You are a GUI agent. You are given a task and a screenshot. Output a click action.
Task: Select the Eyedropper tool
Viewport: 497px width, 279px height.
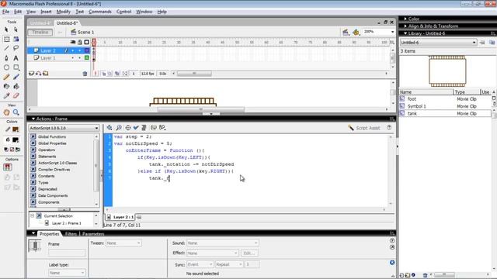click(6, 95)
